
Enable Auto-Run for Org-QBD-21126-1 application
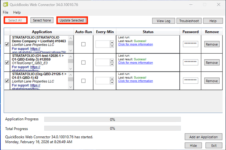pyautogui.click(x=83, y=81)
